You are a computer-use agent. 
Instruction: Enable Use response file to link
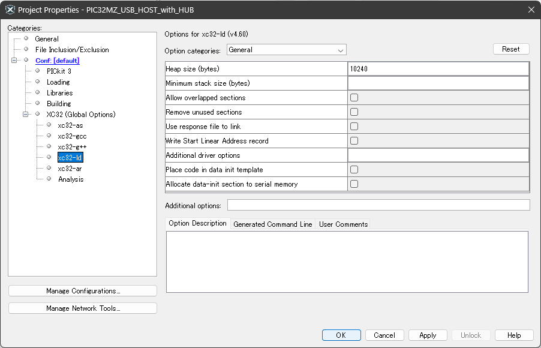354,127
